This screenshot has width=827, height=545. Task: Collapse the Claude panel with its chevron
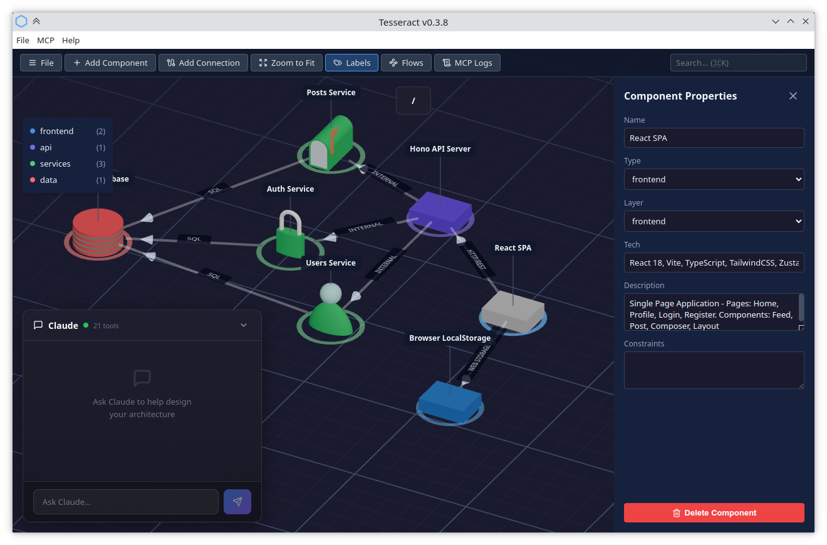pyautogui.click(x=244, y=325)
